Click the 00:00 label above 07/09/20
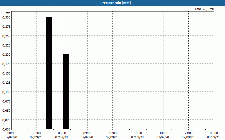The image size is (225, 140). 12,133
